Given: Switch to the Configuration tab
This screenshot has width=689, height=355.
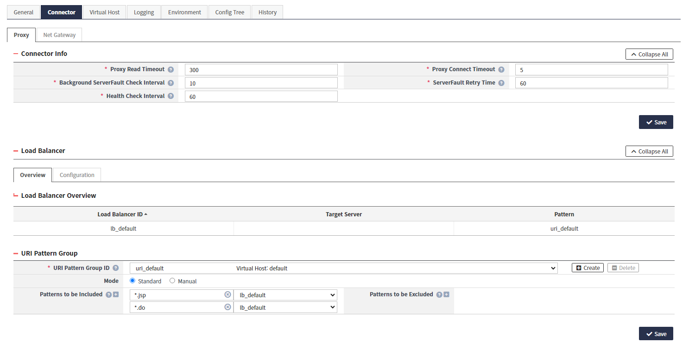Looking at the screenshot, I should pyautogui.click(x=76, y=175).
